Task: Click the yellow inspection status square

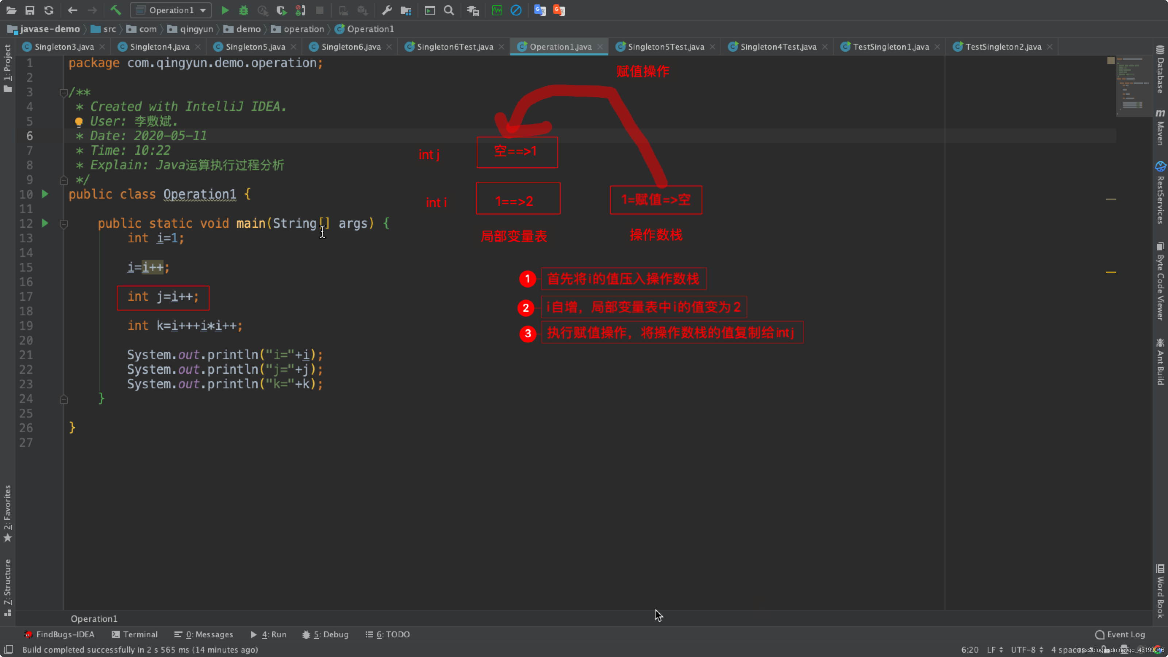Action: 1111,60
